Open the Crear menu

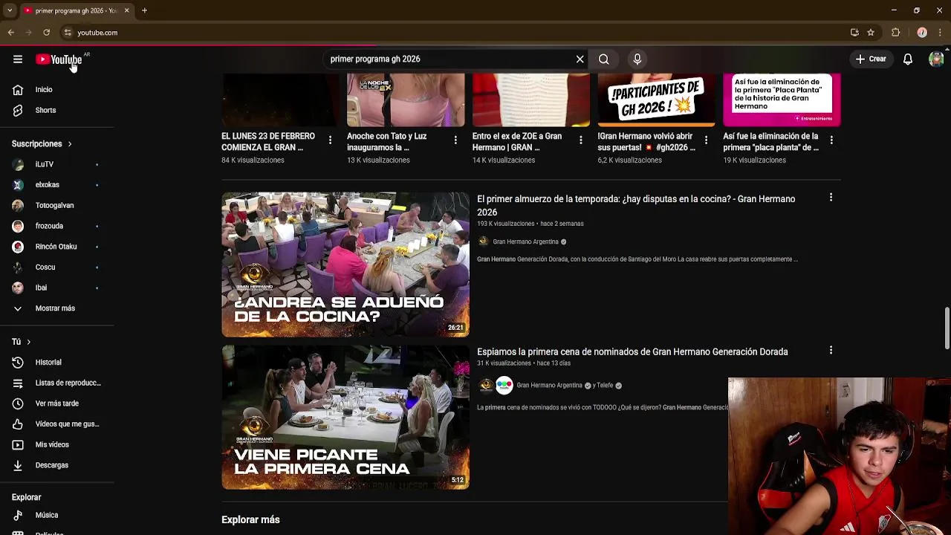pyautogui.click(x=871, y=59)
